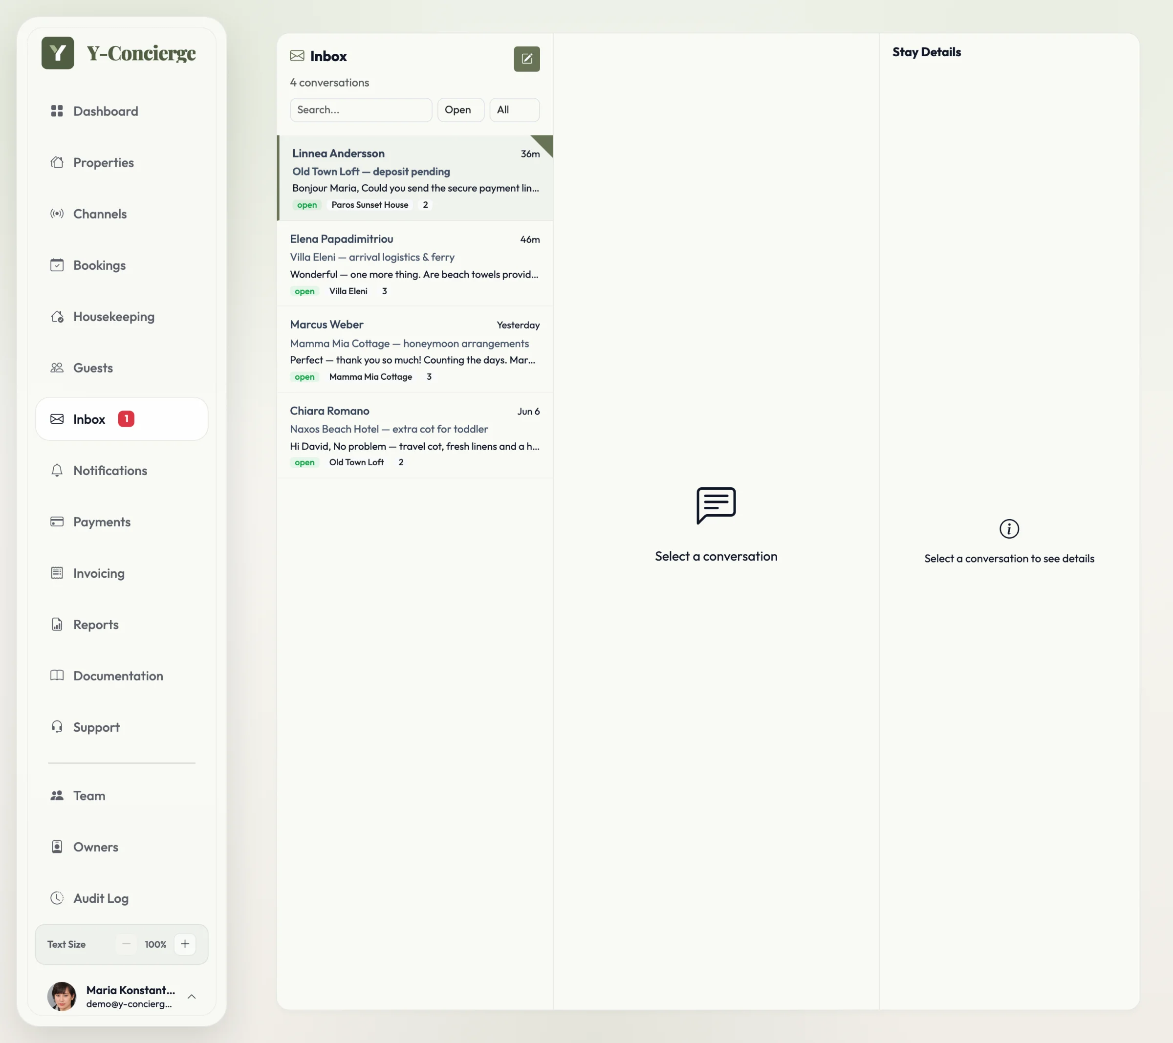The height and width of the screenshot is (1043, 1173).
Task: Open Notifications page
Action: tap(122, 471)
